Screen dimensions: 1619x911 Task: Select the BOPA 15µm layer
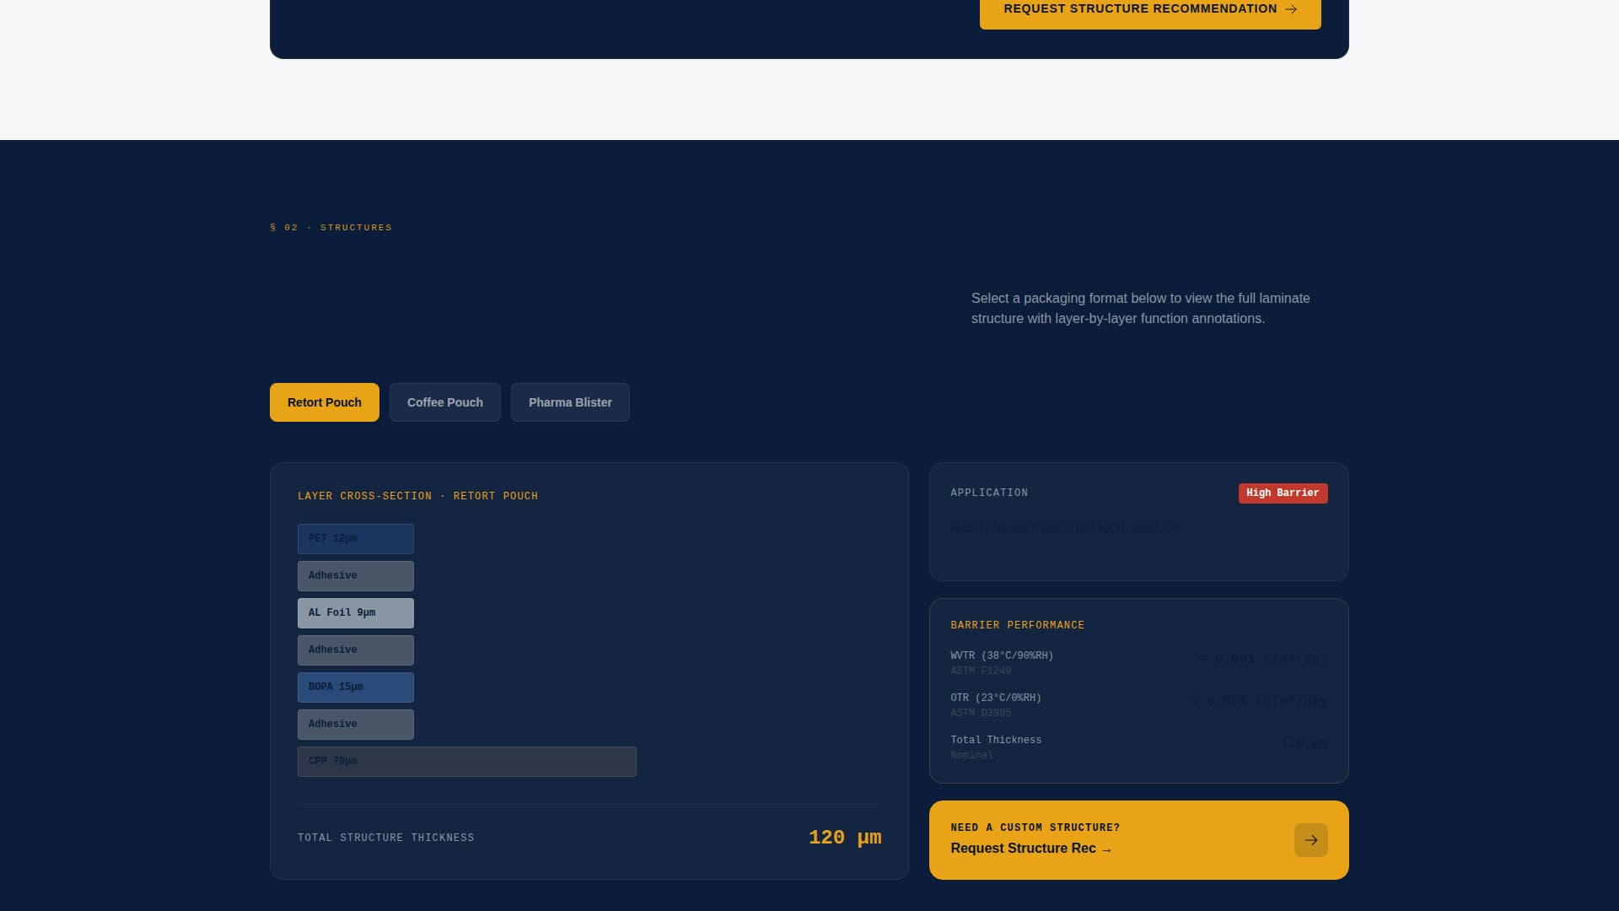point(355,687)
